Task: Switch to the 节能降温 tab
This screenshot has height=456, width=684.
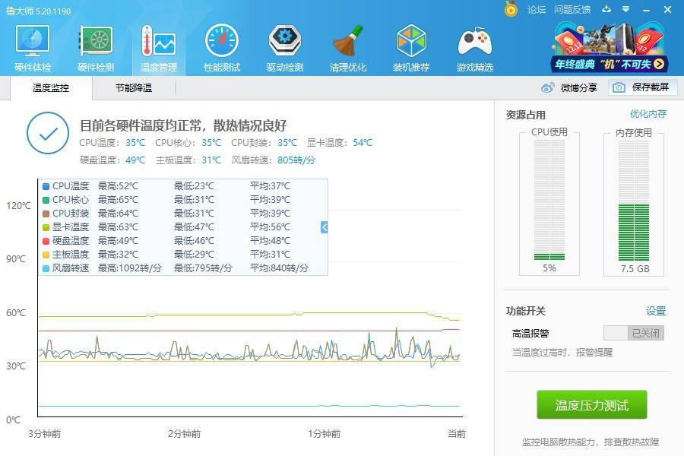Action: (135, 88)
